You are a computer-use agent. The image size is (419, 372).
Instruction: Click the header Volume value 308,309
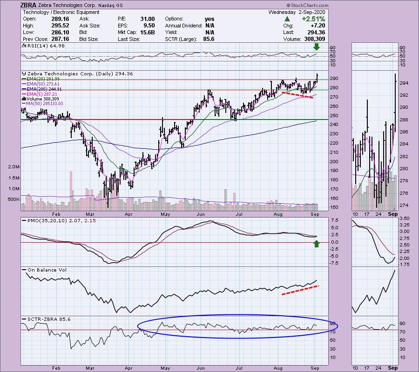click(315, 39)
